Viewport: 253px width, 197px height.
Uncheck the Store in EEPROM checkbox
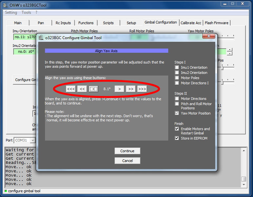point(177,138)
